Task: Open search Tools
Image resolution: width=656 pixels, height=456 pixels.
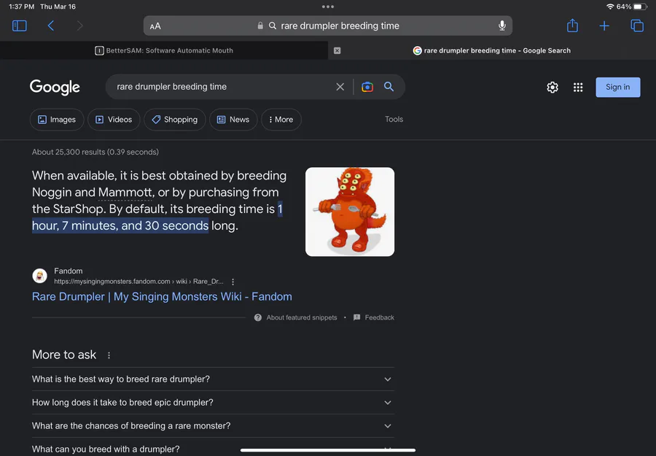Action: [x=394, y=120]
